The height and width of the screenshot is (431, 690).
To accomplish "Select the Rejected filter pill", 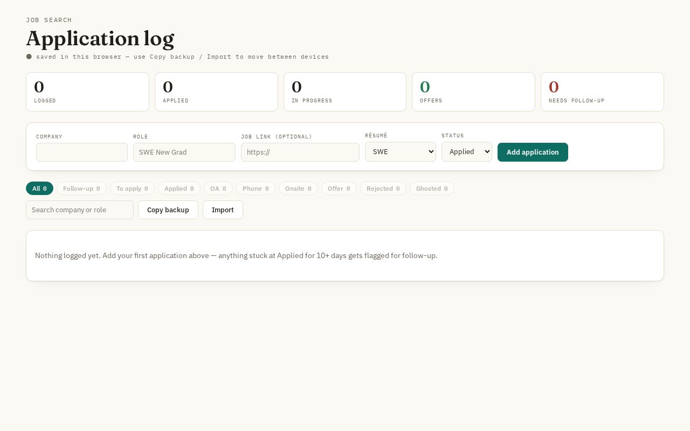I will 383,189.
